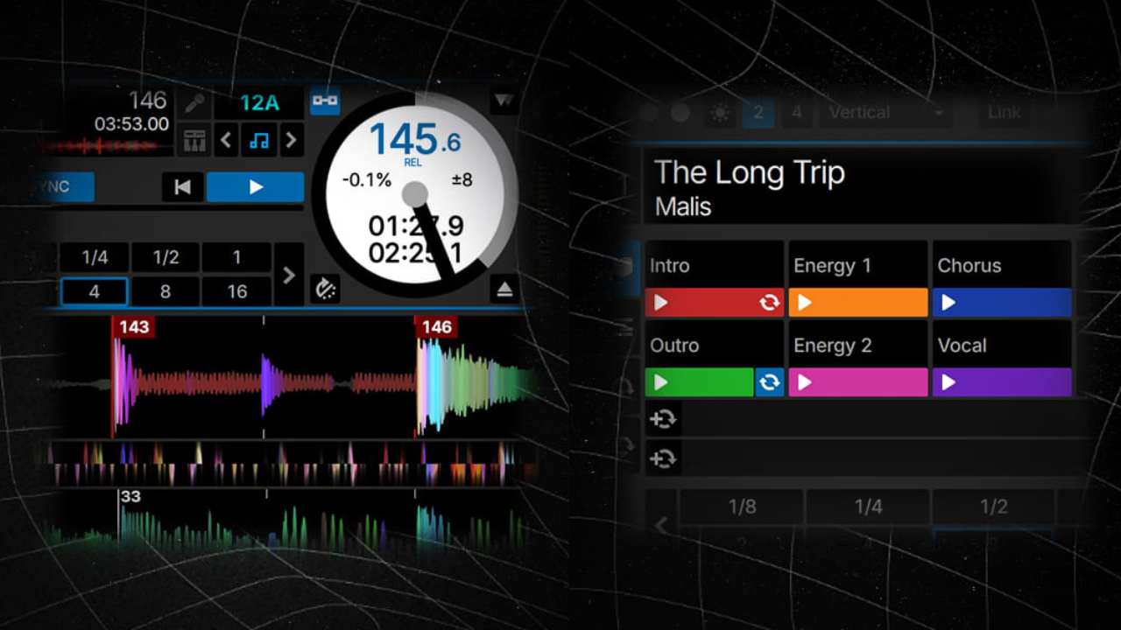This screenshot has width=1121, height=630.
Task: Click the red 146 cue marker on the waveform
Action: click(436, 327)
